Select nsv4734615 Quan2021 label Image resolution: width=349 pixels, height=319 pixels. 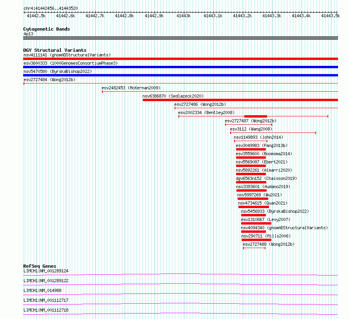(x=263, y=203)
